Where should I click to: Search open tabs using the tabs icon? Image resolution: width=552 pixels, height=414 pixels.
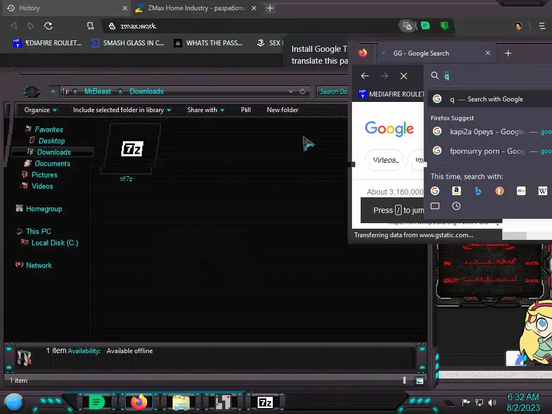click(x=435, y=206)
